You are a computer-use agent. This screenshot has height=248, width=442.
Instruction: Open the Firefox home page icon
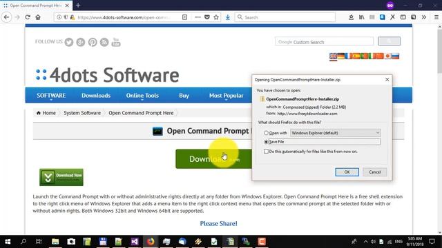(x=38, y=17)
